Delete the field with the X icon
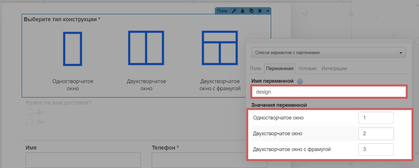This screenshot has height=168, width=419. pyautogui.click(x=260, y=11)
